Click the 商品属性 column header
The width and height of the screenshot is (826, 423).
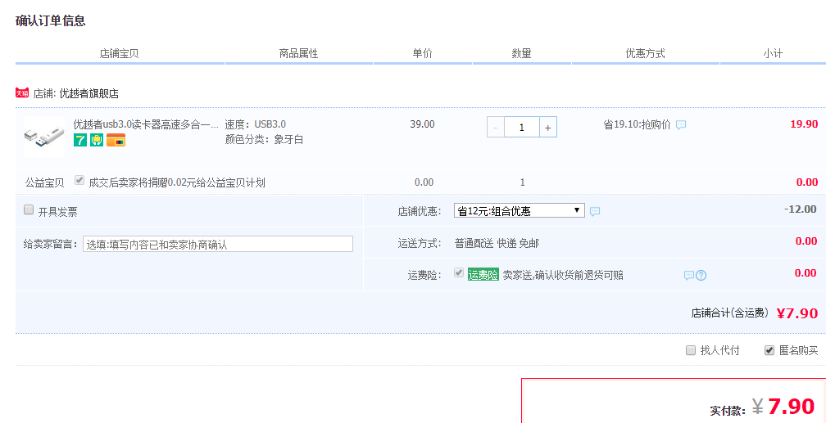click(x=298, y=53)
